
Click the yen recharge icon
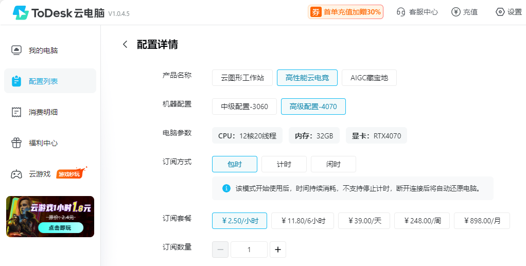455,12
